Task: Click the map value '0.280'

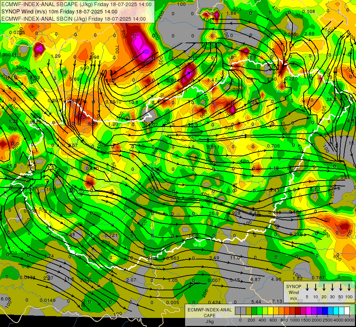Action: point(291,79)
